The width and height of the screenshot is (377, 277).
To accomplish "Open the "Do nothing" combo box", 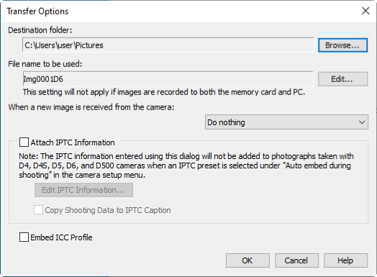I will [286, 122].
